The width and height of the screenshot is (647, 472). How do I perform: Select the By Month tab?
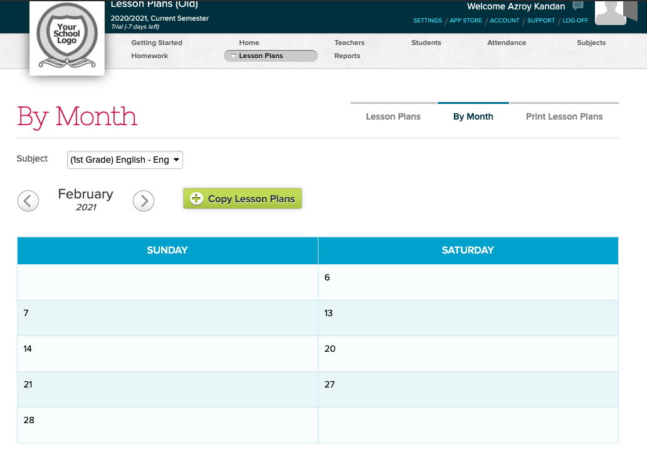coord(473,116)
